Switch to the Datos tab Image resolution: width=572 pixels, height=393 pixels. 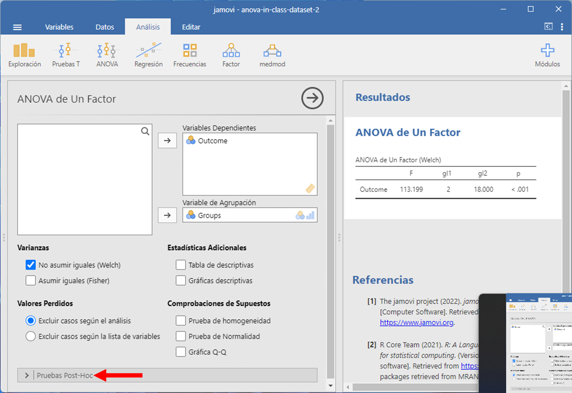[x=105, y=27]
